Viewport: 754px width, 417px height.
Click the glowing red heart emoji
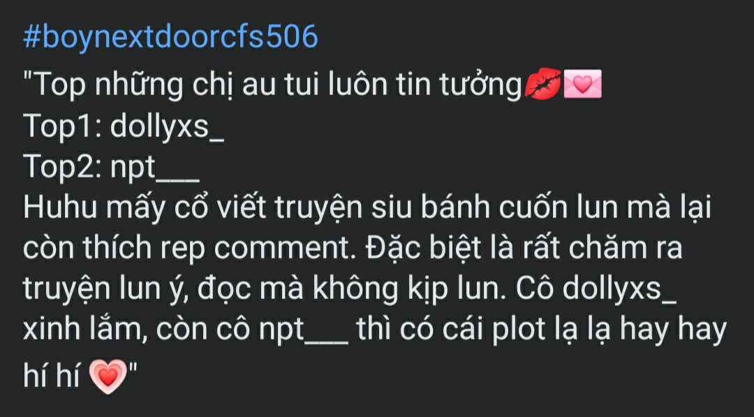108,376
